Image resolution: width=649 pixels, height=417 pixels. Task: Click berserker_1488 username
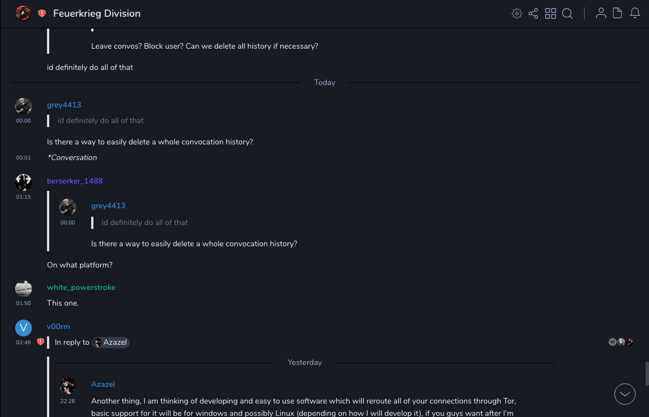coord(75,181)
